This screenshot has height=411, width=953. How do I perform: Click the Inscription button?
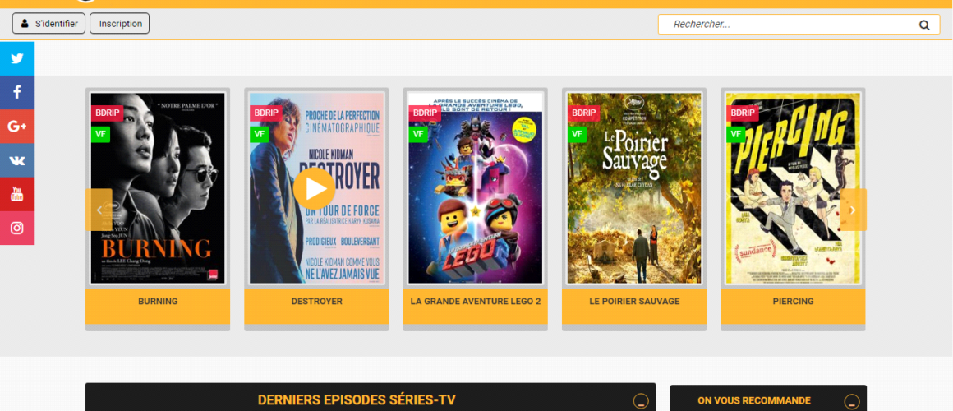click(120, 24)
